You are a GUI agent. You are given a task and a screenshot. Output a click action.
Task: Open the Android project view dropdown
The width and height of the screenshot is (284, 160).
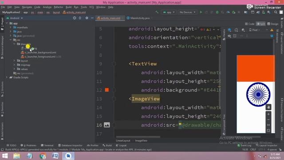coord(15,18)
